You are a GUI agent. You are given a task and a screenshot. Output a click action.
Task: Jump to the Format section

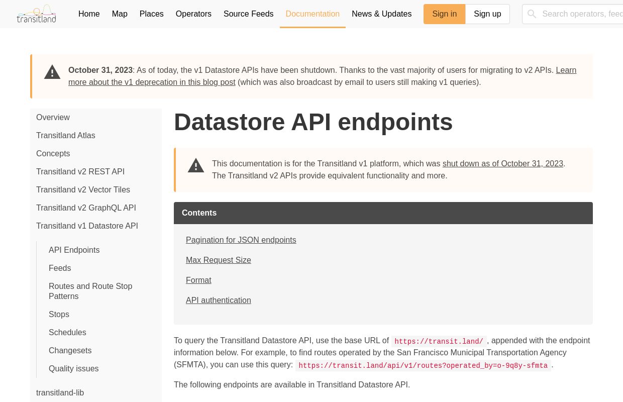[198, 280]
